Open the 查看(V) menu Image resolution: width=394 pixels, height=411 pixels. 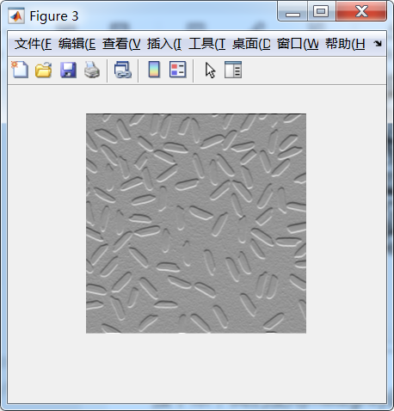tap(121, 44)
